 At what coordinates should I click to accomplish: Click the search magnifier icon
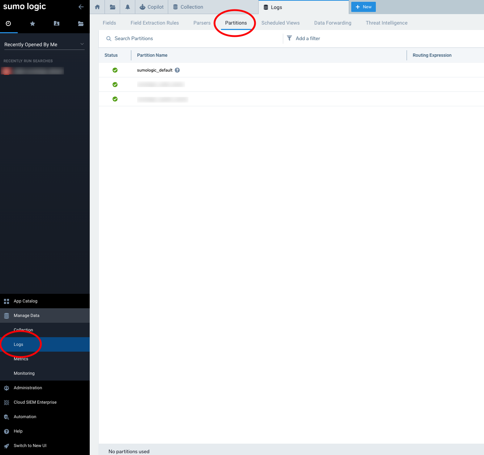coord(109,38)
